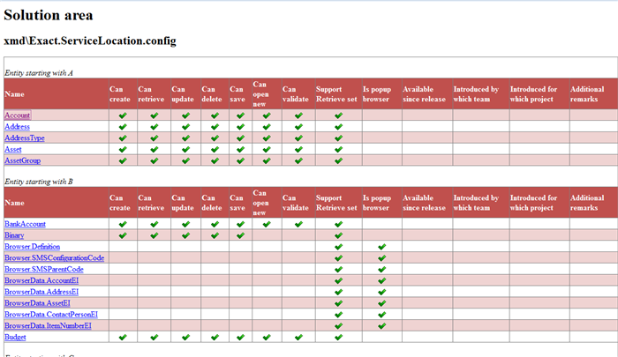The image size is (618, 357).
Task: Follow the Browser.SMSConfigurationCode link
Action: coord(54,257)
